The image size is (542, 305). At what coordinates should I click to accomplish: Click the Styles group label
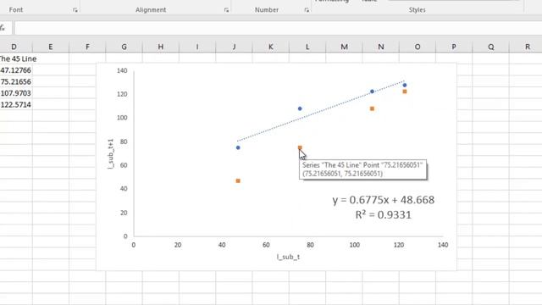[418, 10]
